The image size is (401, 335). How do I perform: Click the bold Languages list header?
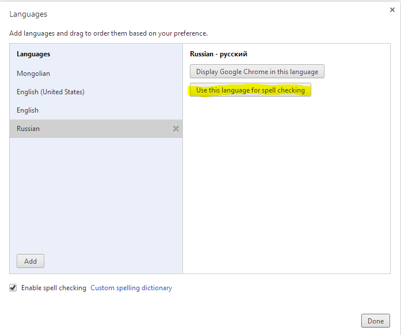(33, 54)
